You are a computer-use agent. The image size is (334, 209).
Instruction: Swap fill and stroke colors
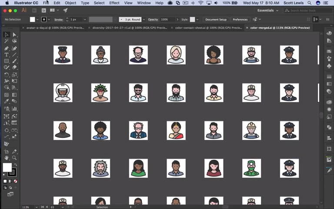pyautogui.click(x=15, y=164)
